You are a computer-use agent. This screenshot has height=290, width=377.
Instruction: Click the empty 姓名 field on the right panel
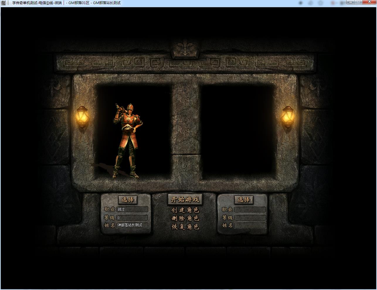click(250, 225)
